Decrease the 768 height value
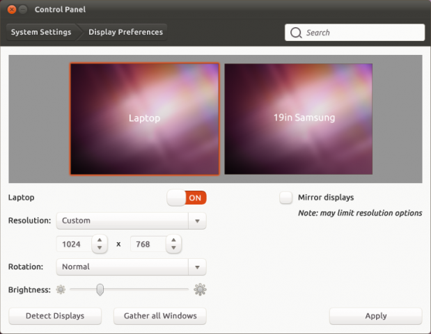 pos(173,248)
